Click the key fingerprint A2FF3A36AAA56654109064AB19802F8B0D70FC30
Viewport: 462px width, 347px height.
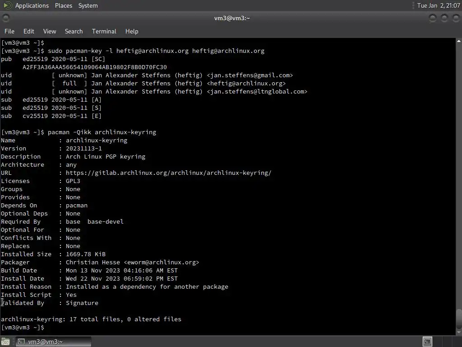click(x=95, y=67)
